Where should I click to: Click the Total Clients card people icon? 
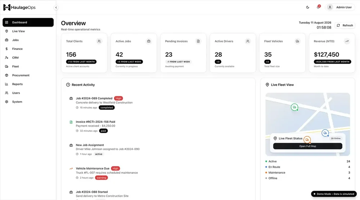click(x=99, y=41)
